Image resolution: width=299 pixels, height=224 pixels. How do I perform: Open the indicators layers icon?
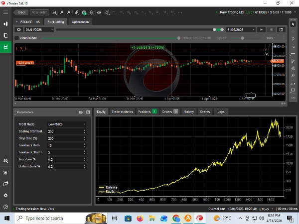click(x=92, y=12)
